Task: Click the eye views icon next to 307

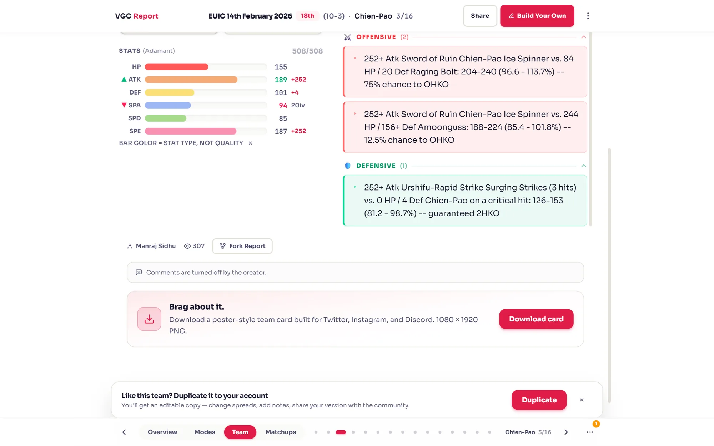Action: pyautogui.click(x=187, y=246)
